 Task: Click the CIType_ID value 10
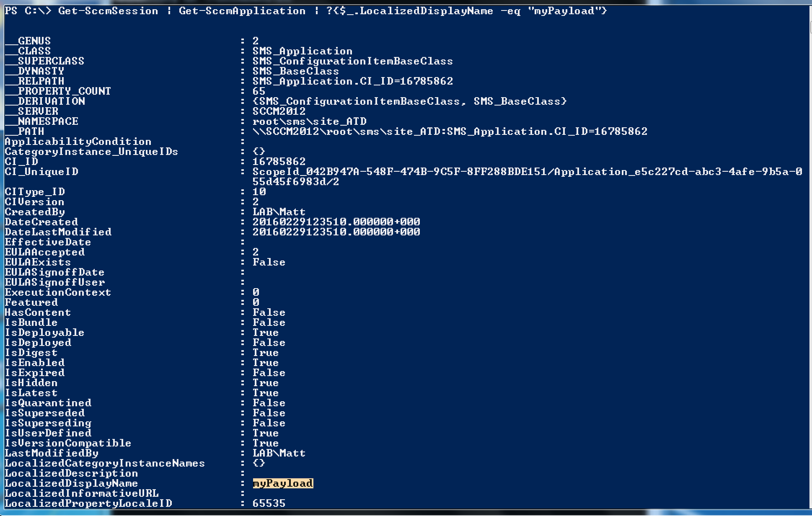[x=259, y=192]
